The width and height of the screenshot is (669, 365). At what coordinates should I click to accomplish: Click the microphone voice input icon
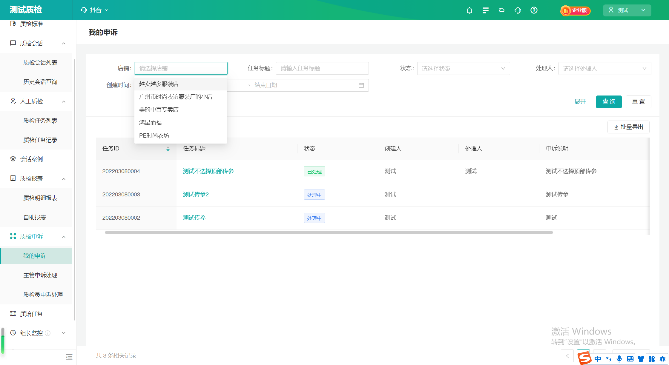click(x=619, y=359)
